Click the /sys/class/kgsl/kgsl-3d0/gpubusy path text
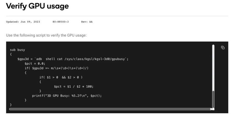237x115 pixels. click(x=95, y=59)
